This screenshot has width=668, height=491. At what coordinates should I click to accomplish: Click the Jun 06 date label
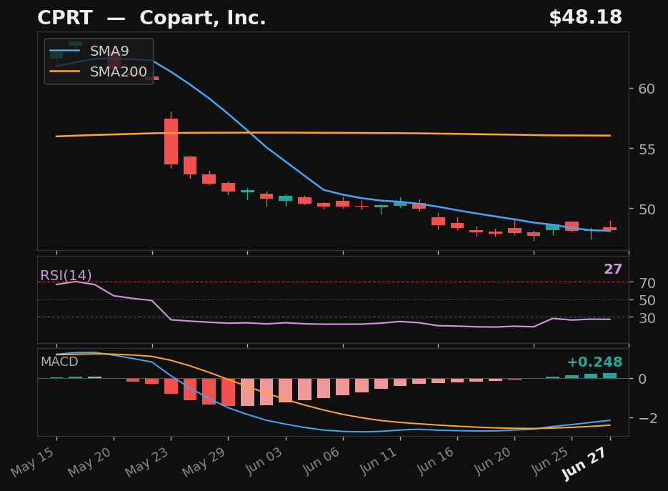[321, 461]
